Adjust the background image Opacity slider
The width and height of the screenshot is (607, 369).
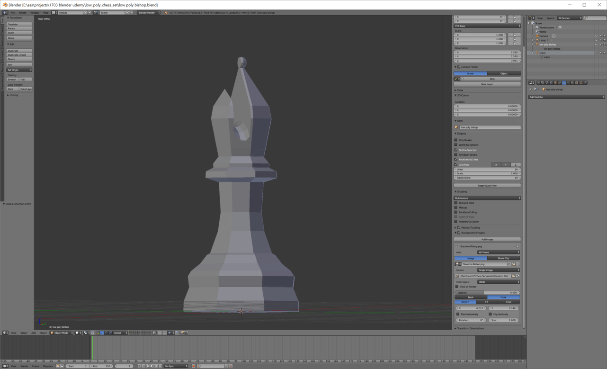pos(487,293)
